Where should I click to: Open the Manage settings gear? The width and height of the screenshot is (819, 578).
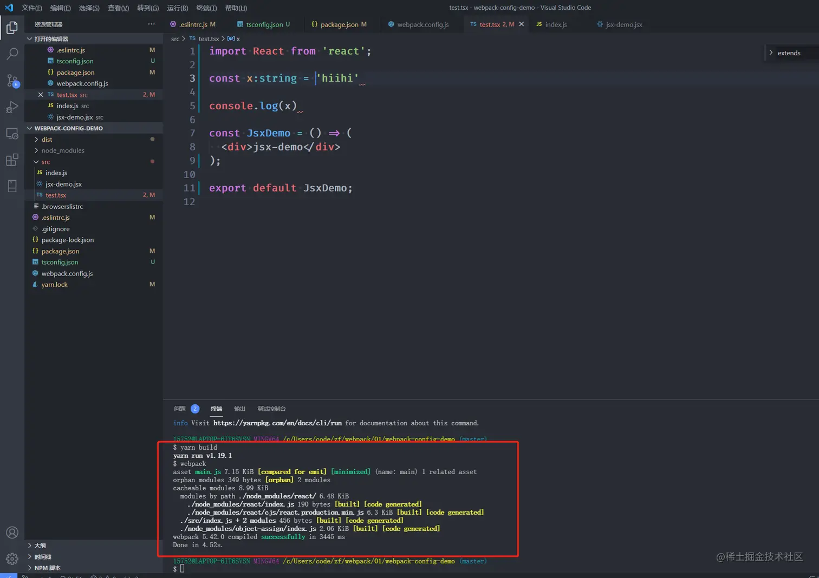point(12,559)
